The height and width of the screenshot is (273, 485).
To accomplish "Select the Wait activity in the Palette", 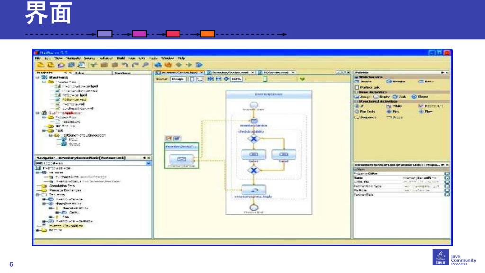I will 400,96.
